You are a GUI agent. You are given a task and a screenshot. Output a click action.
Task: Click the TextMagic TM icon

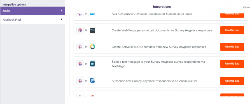click(x=93, y=64)
